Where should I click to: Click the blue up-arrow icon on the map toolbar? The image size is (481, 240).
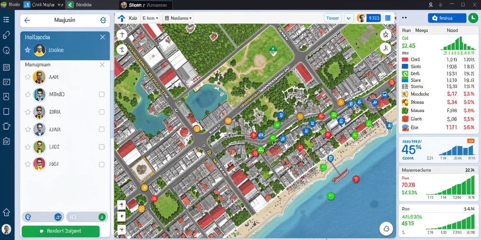click(122, 18)
